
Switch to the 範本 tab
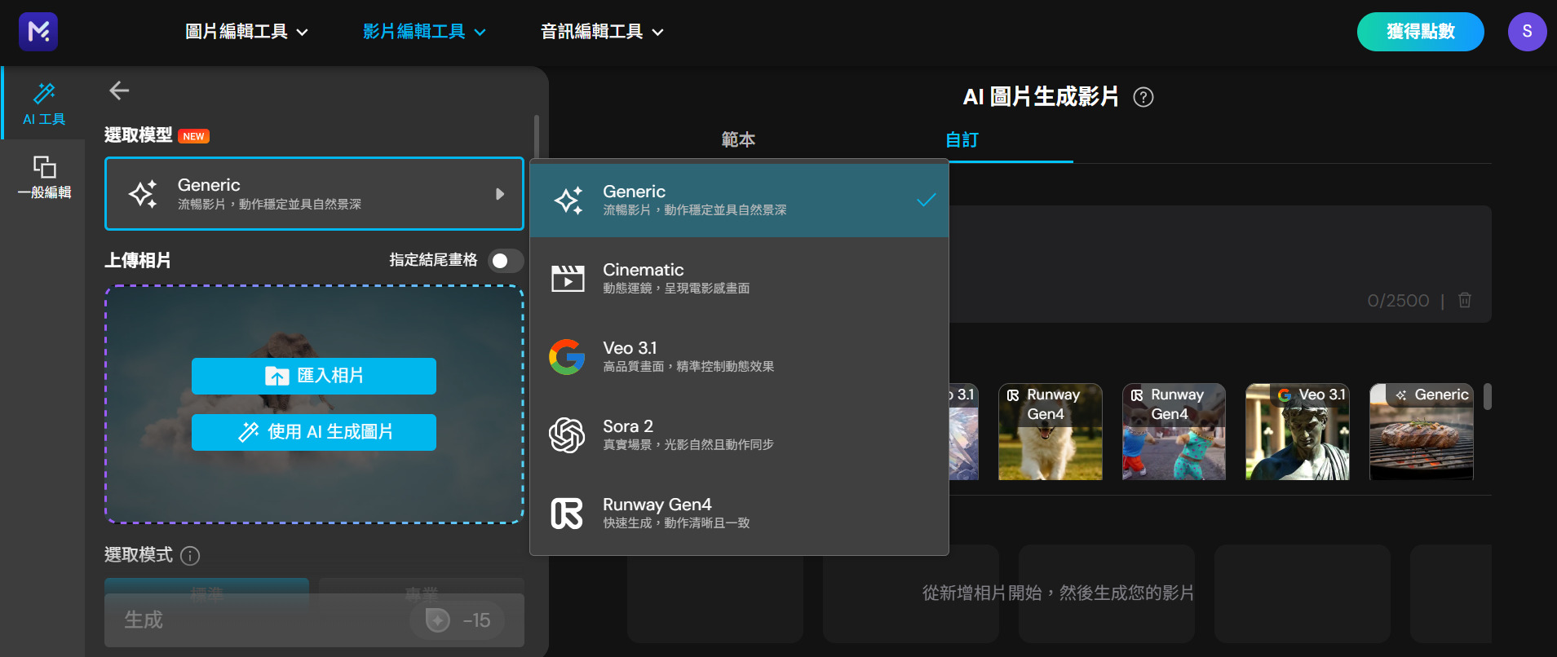(x=738, y=139)
